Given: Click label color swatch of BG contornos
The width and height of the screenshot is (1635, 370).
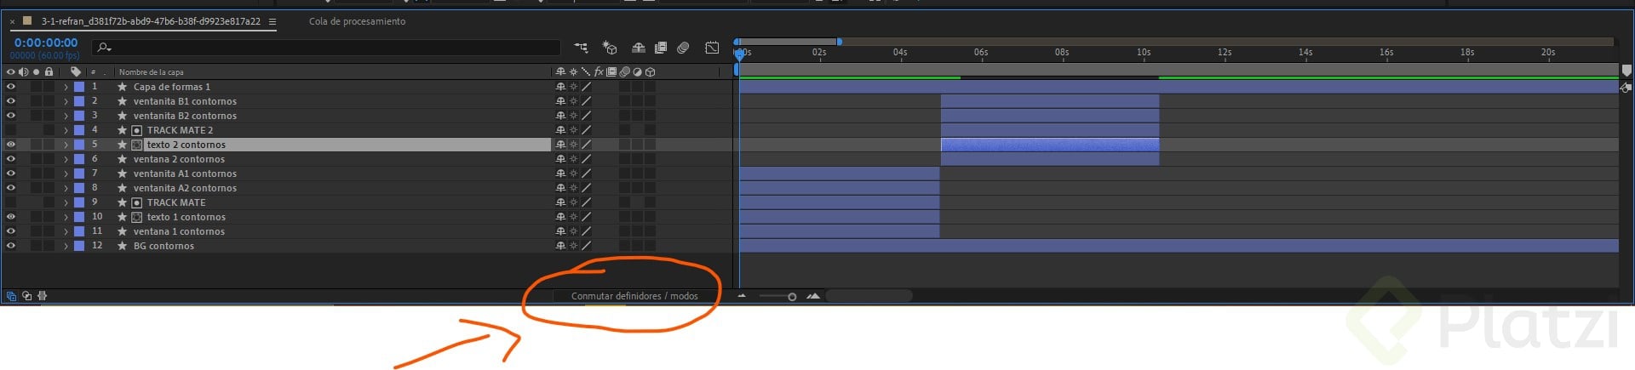Looking at the screenshot, I should coord(79,246).
